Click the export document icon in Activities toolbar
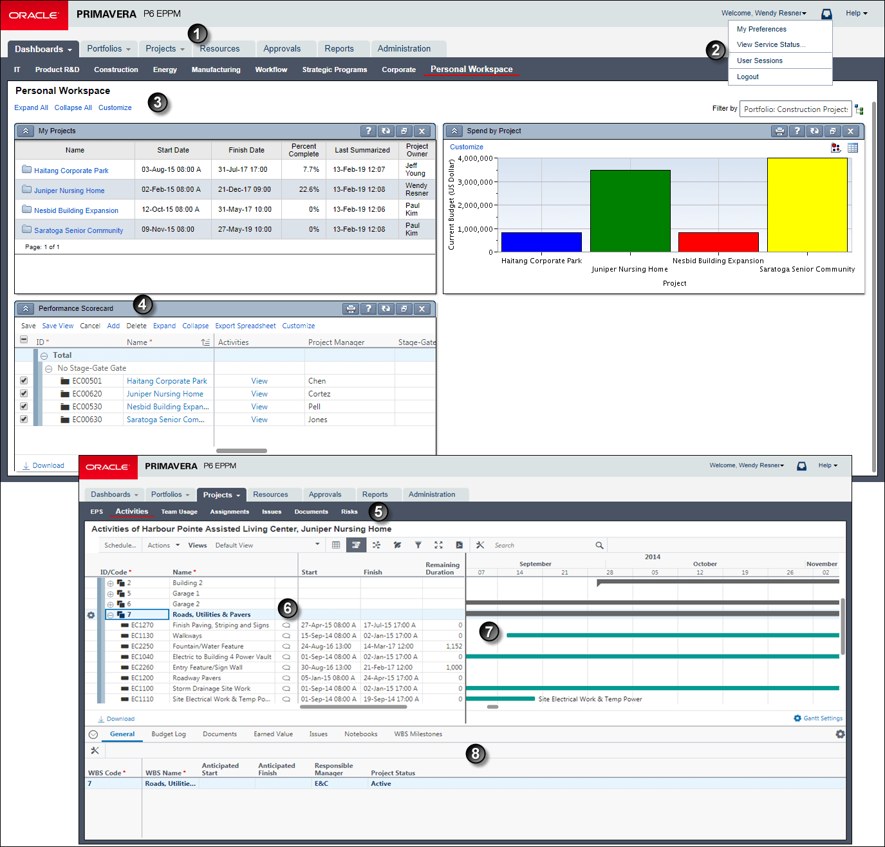The image size is (885, 847). 459,545
